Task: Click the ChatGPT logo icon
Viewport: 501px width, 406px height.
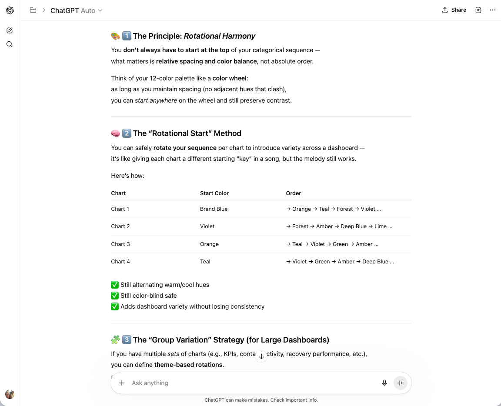Action: [x=10, y=10]
